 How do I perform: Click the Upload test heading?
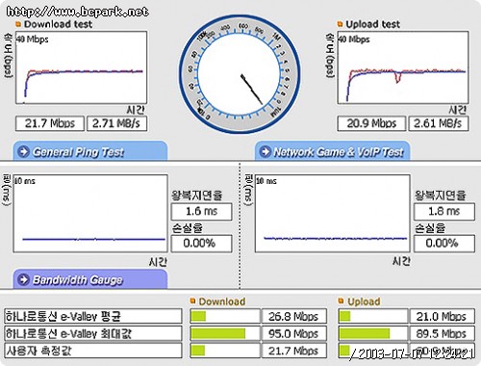point(372,24)
